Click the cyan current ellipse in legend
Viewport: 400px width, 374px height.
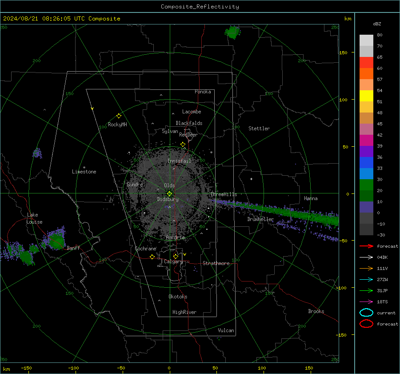366,313
